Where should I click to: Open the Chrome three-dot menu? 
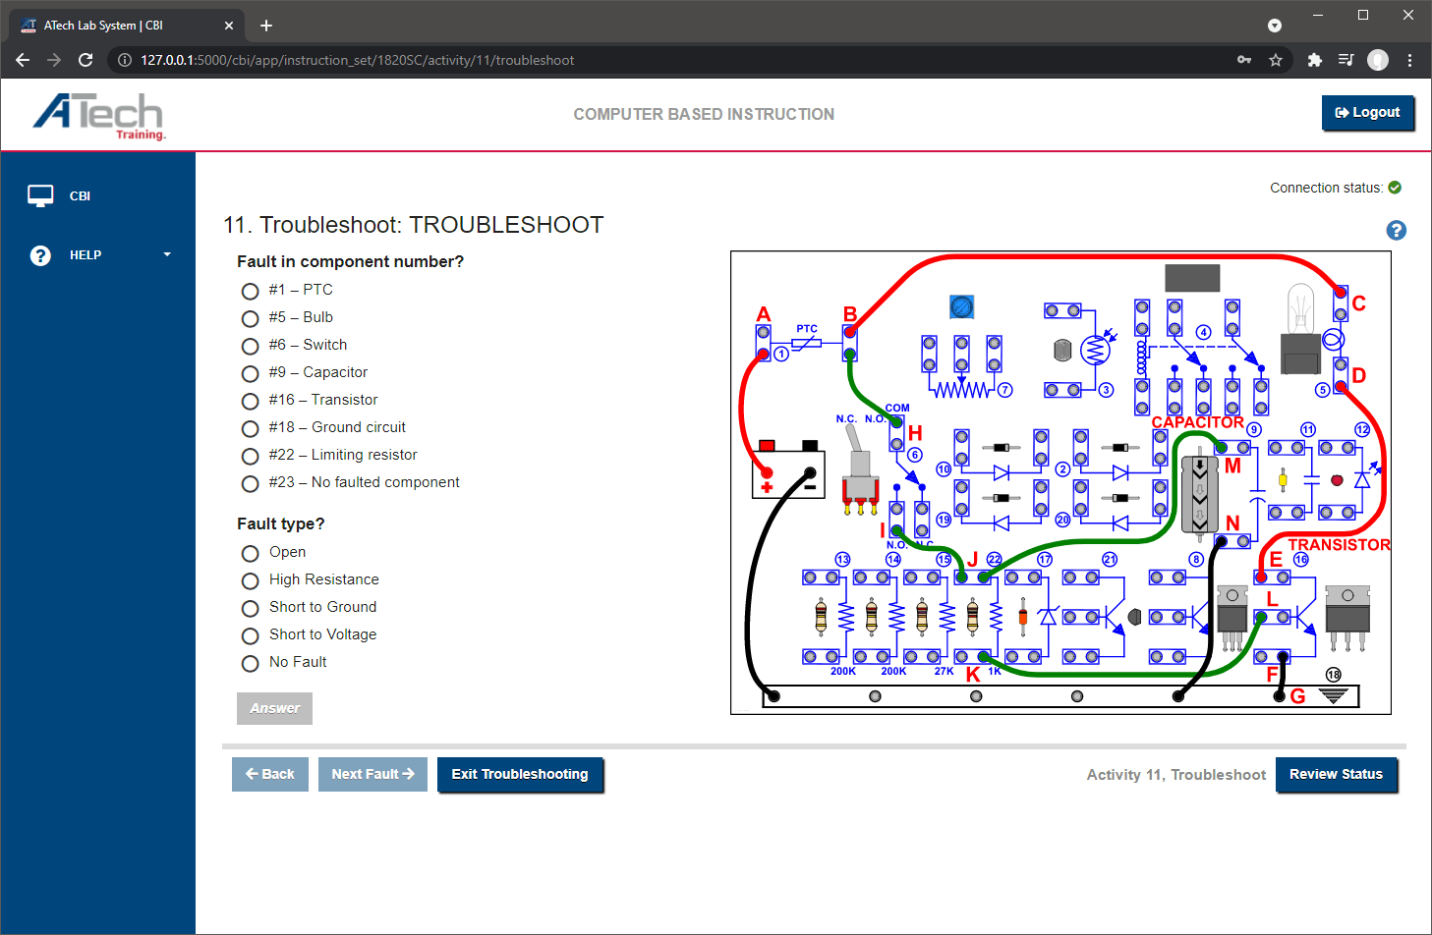tap(1410, 60)
